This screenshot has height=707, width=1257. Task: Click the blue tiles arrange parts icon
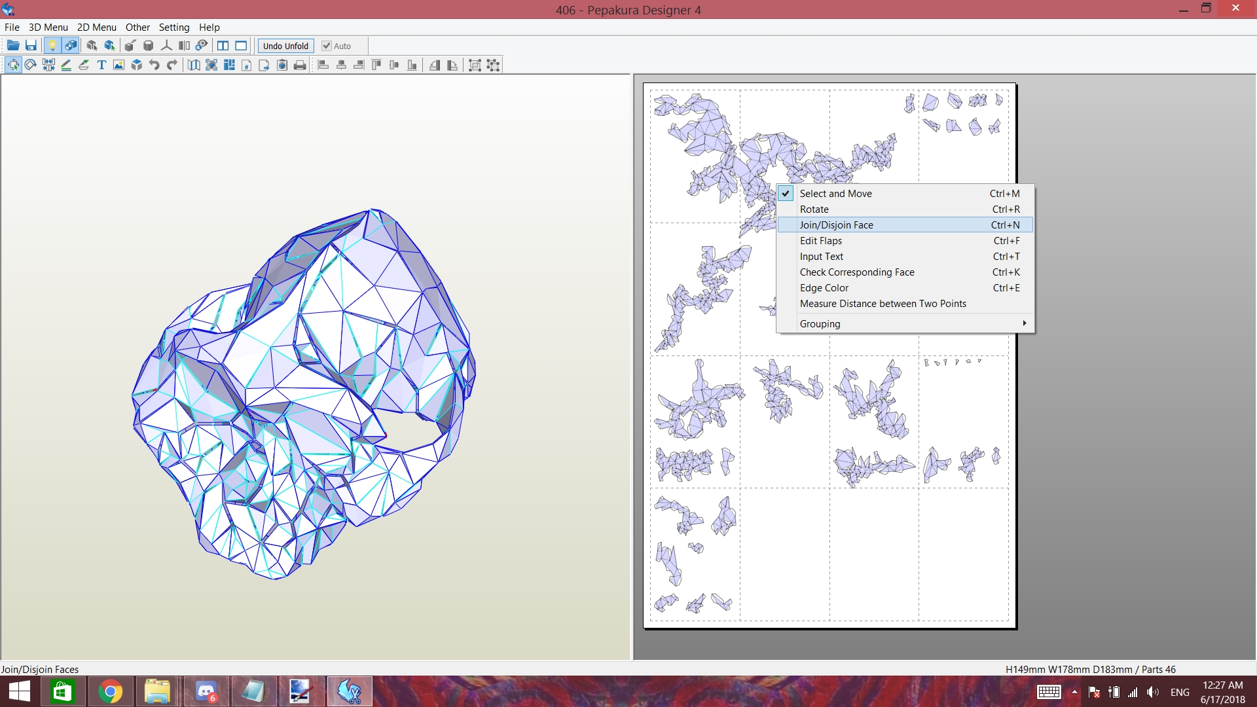(x=229, y=65)
